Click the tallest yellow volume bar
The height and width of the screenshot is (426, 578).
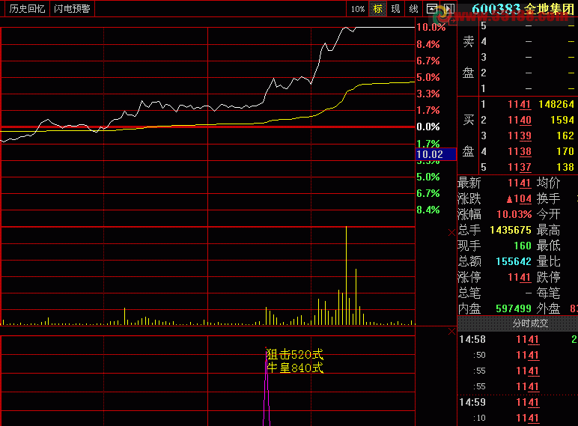tap(346, 276)
